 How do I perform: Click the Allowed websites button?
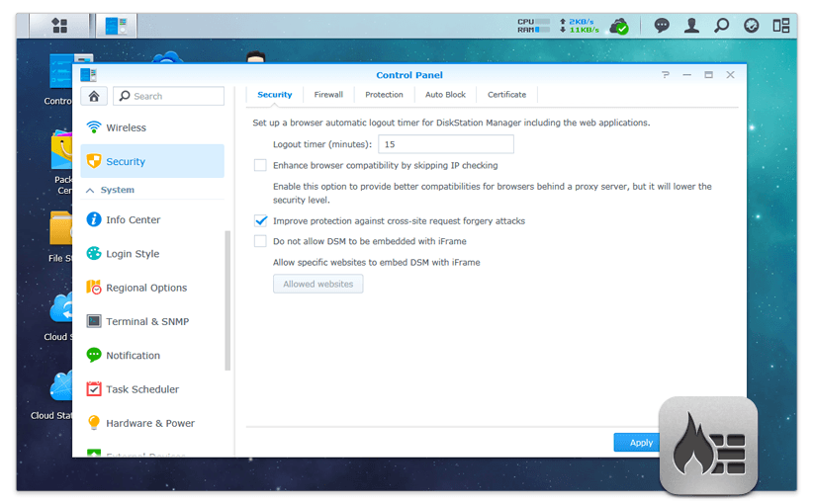tap(318, 285)
